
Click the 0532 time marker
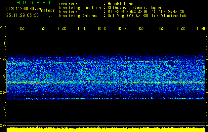click(42, 29)
